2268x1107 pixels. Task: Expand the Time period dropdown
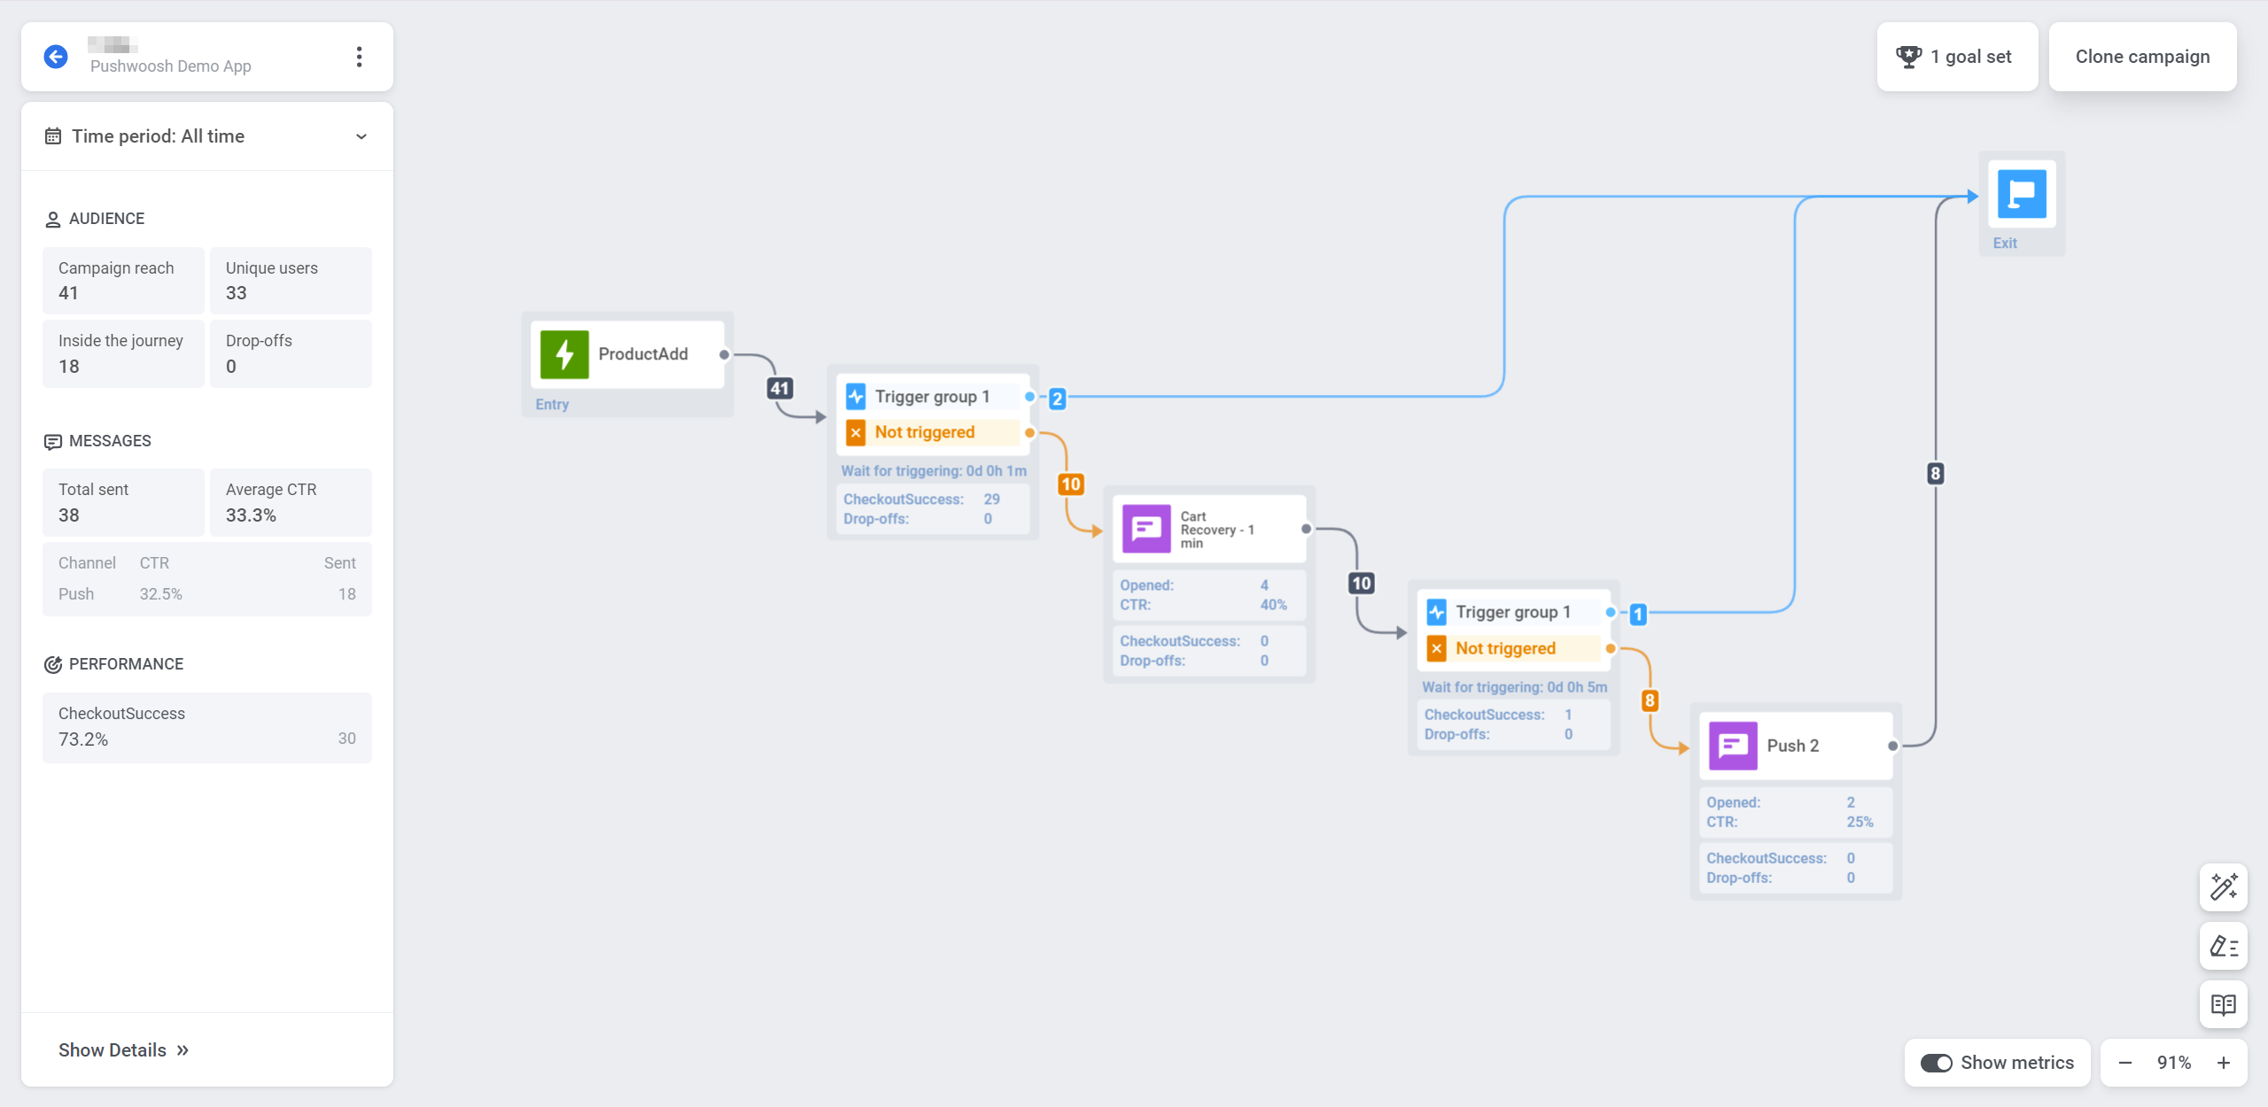pos(207,136)
